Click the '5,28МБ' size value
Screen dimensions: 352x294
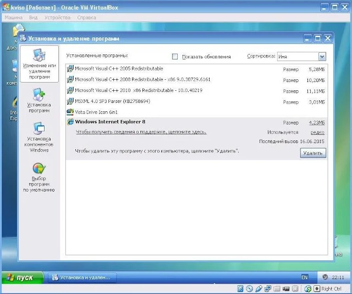click(x=317, y=69)
